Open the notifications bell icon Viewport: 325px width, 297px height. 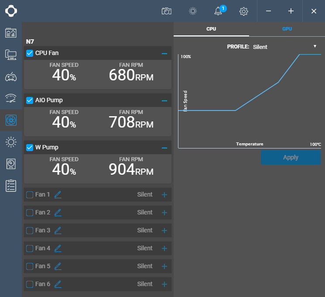click(219, 11)
